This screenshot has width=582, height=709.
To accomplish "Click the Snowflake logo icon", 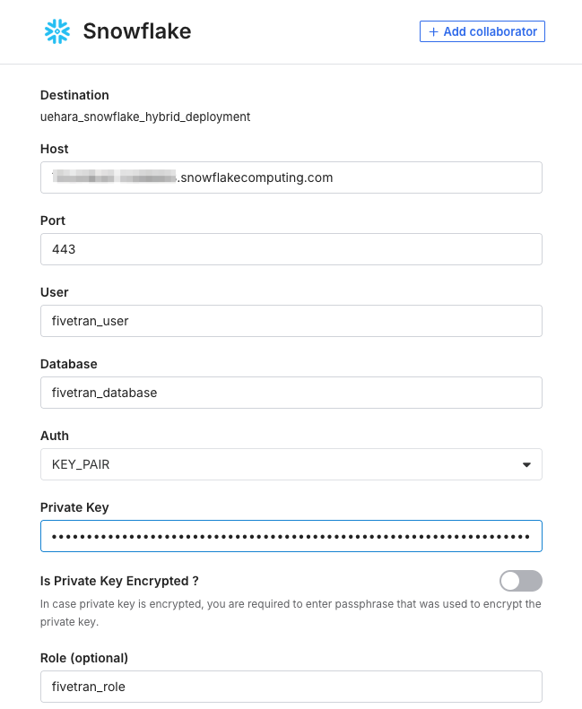I will tap(57, 32).
